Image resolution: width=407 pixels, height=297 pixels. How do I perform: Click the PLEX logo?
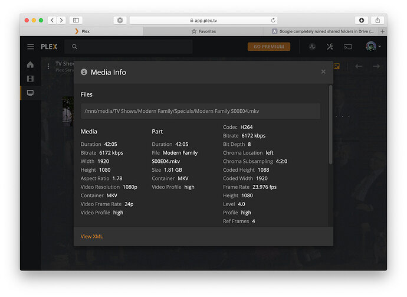[x=49, y=47]
